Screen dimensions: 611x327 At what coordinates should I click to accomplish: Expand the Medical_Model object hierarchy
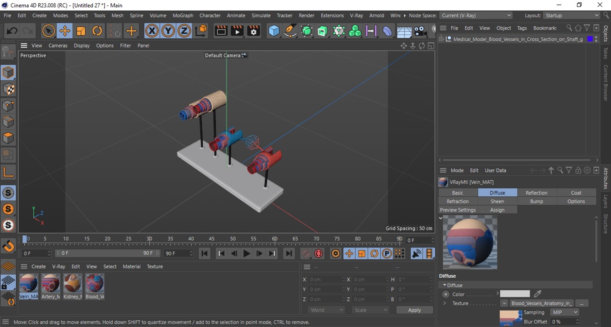(x=441, y=39)
